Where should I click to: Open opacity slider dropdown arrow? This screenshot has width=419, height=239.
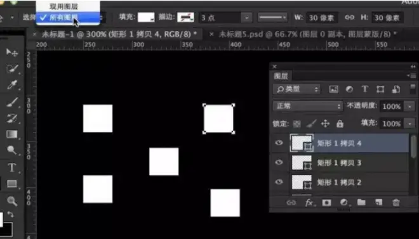409,107
